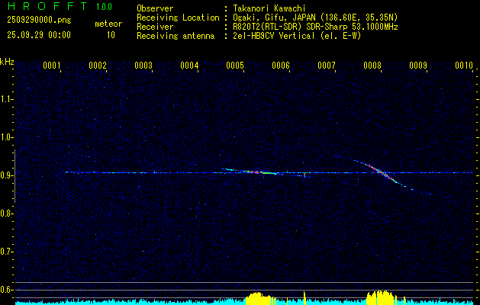This screenshot has height=305, width=480.
Task: Click the Observer label
Action: pos(155,8)
